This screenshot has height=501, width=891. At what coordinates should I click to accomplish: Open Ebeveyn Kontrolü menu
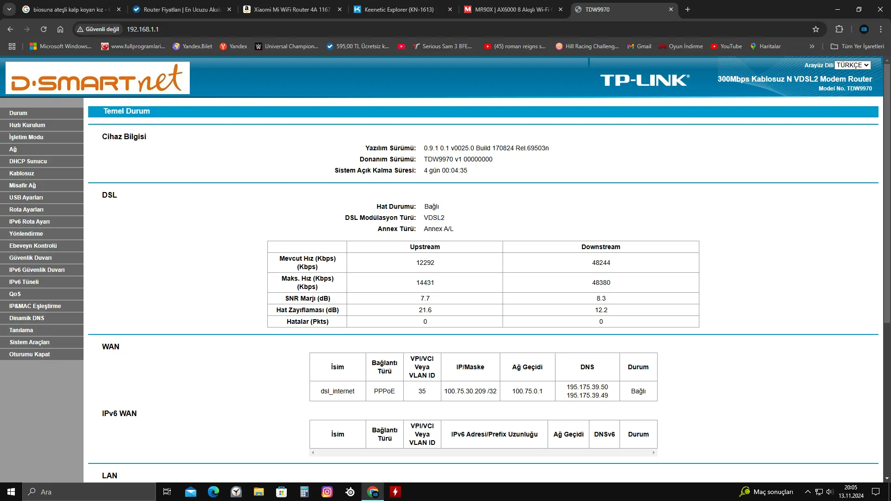42,246
